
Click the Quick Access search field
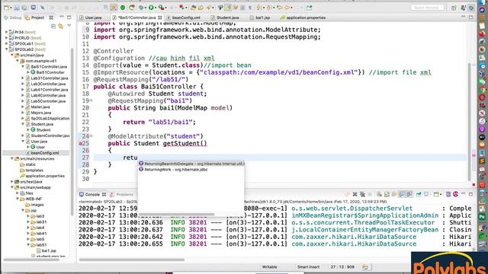point(427,8)
